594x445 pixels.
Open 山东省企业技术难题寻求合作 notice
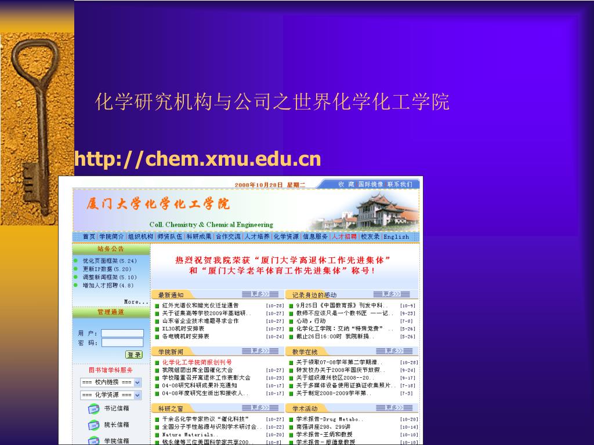click(x=200, y=321)
